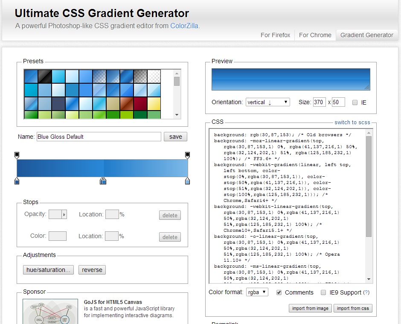401x324 pixels.
Task: Click the Presets list scroll-down arrow
Action: pos(177,115)
